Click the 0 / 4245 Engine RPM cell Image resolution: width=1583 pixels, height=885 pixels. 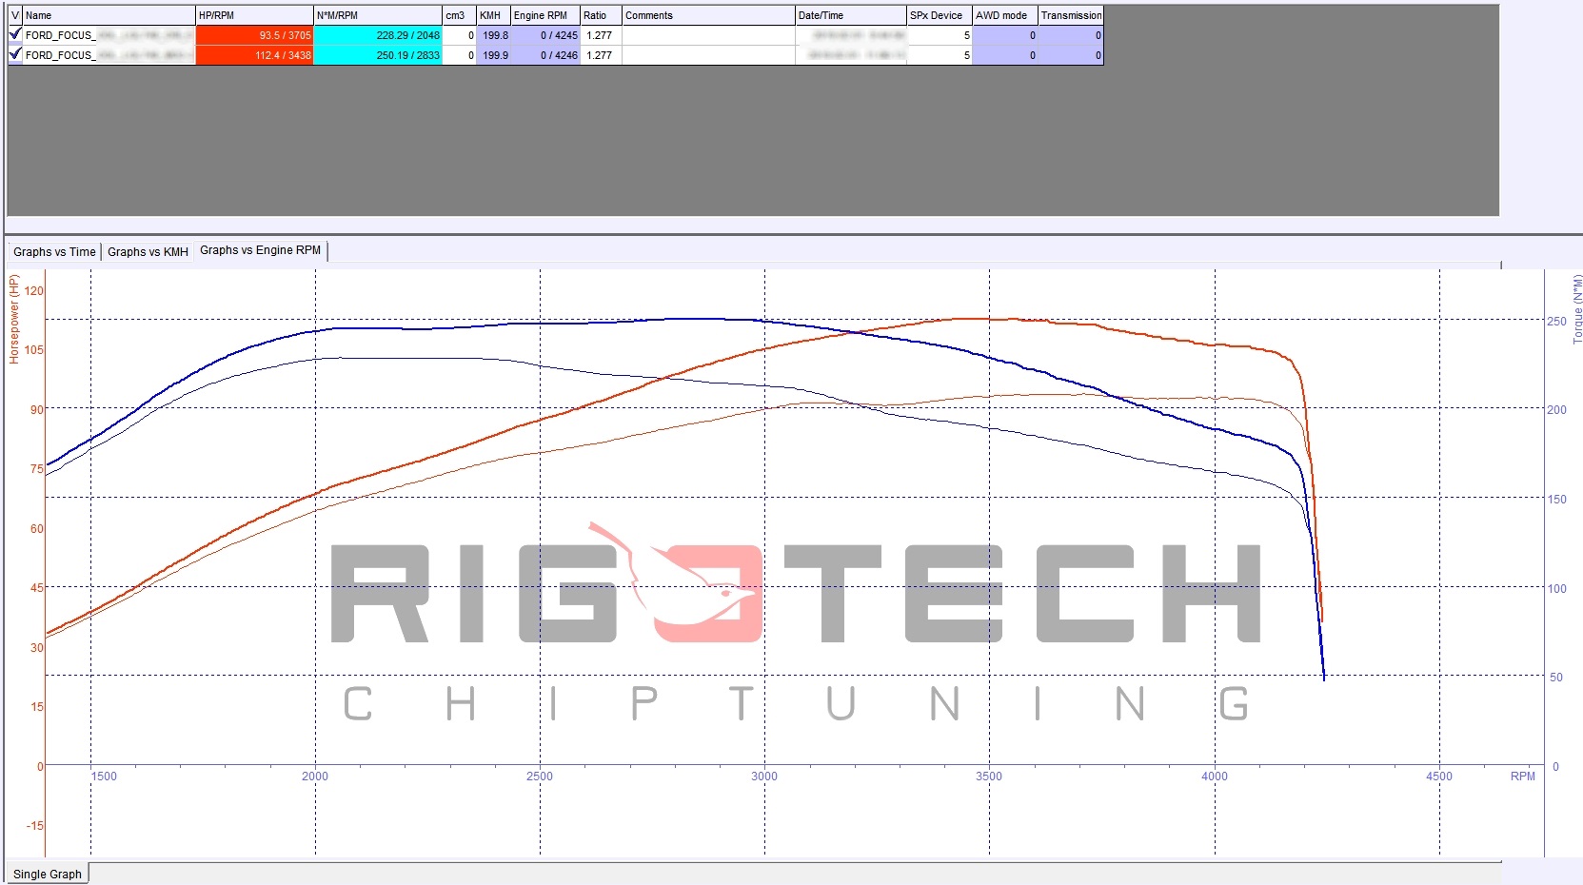(545, 35)
